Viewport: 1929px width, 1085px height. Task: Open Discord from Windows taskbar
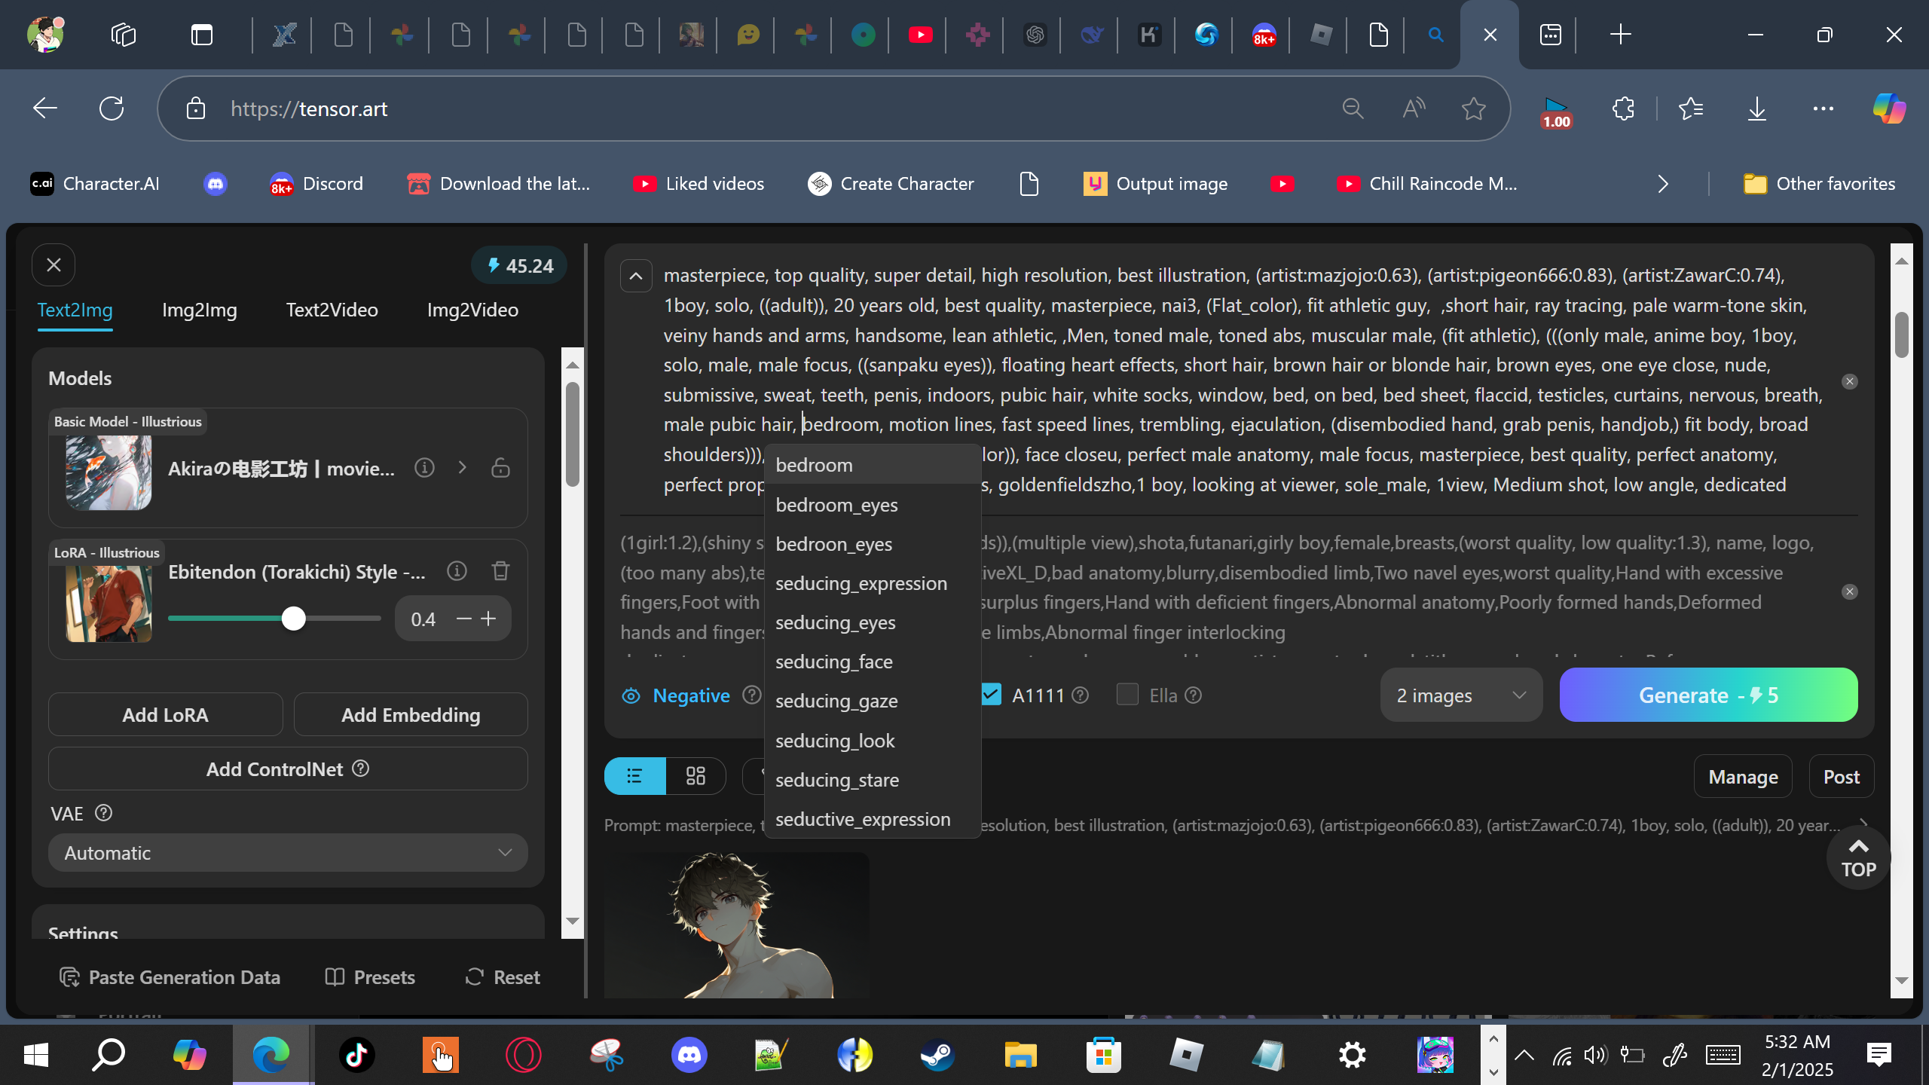pos(689,1054)
